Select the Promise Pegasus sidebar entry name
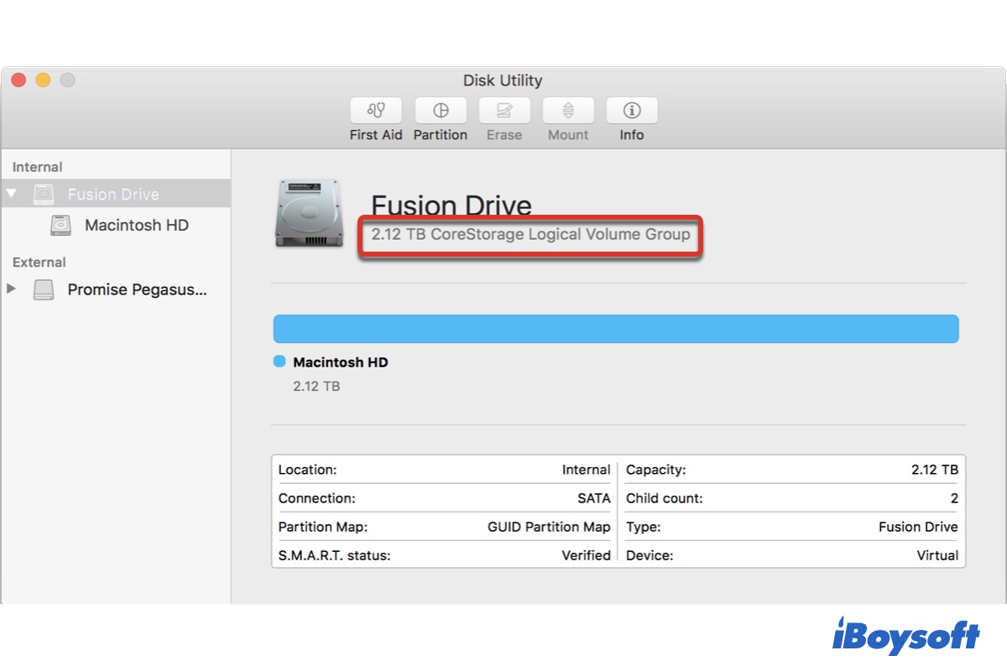Viewport: 1007px width, 671px height. pyautogui.click(x=137, y=290)
